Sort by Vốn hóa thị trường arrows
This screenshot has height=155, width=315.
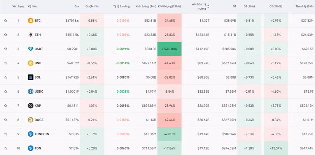pos(208,7)
